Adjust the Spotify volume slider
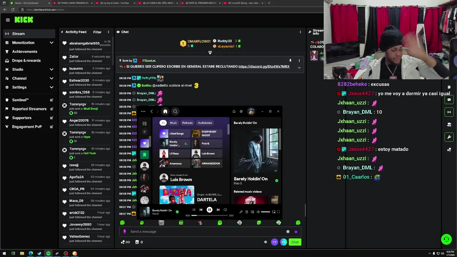The height and width of the screenshot is (257, 457). click(266, 212)
